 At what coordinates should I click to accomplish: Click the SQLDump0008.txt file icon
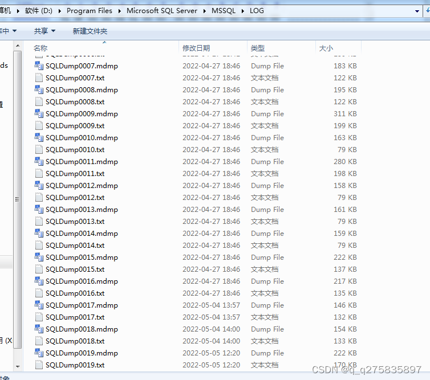pyautogui.click(x=39, y=101)
